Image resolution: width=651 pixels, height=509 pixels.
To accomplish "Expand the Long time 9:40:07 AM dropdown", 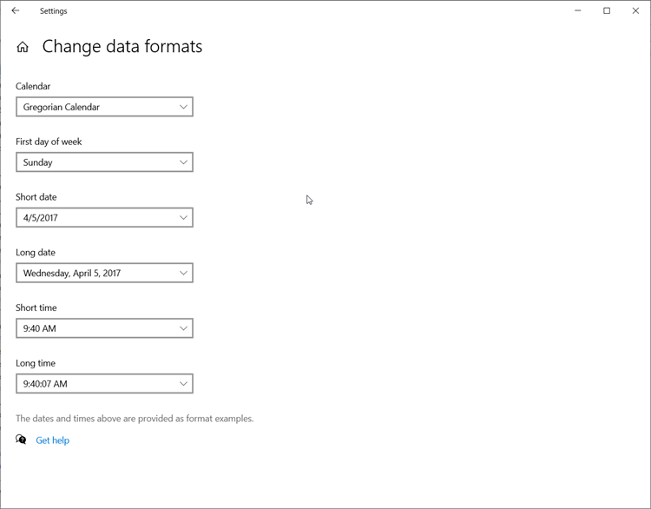I will 105,384.
